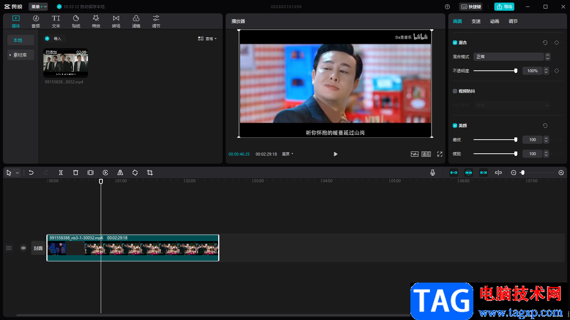
Task: Open the 滤镜 (Filters) icon
Action: (x=136, y=21)
